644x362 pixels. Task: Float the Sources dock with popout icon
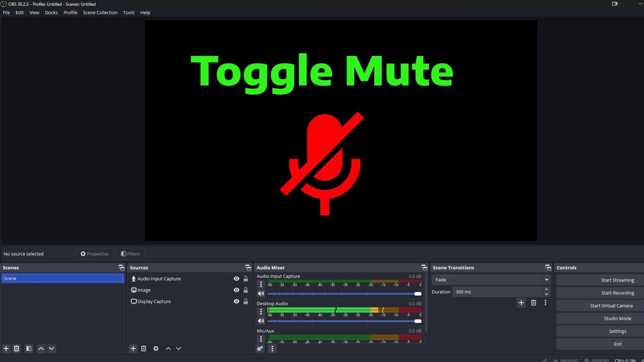[x=248, y=267]
